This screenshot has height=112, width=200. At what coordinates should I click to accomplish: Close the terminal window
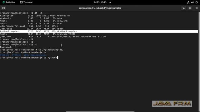point(197,8)
